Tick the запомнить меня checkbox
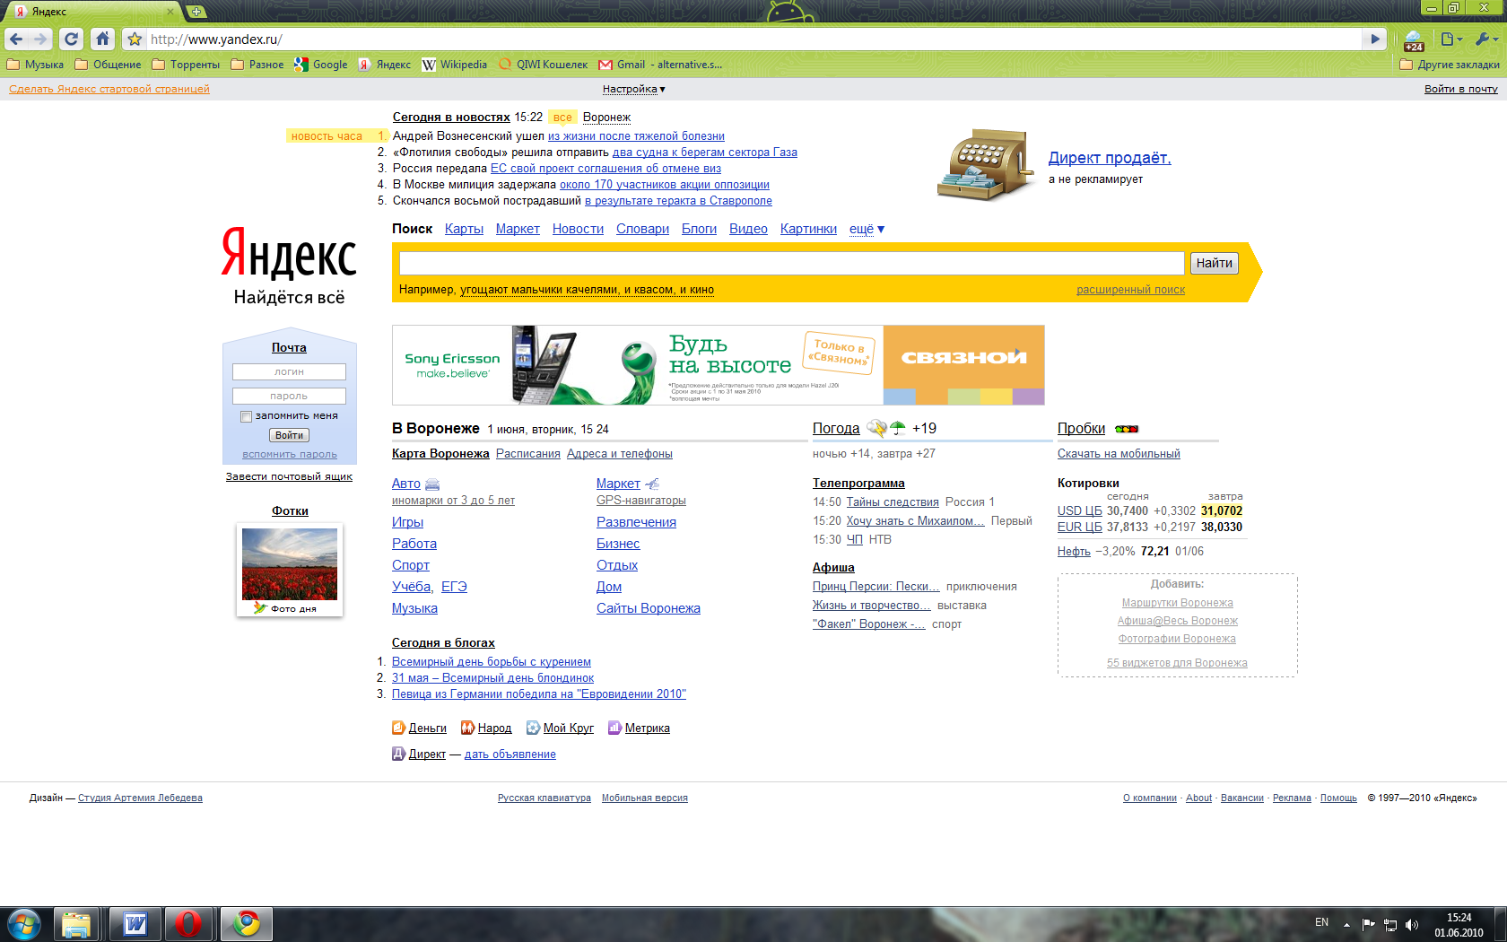Image resolution: width=1507 pixels, height=942 pixels. tap(246, 416)
